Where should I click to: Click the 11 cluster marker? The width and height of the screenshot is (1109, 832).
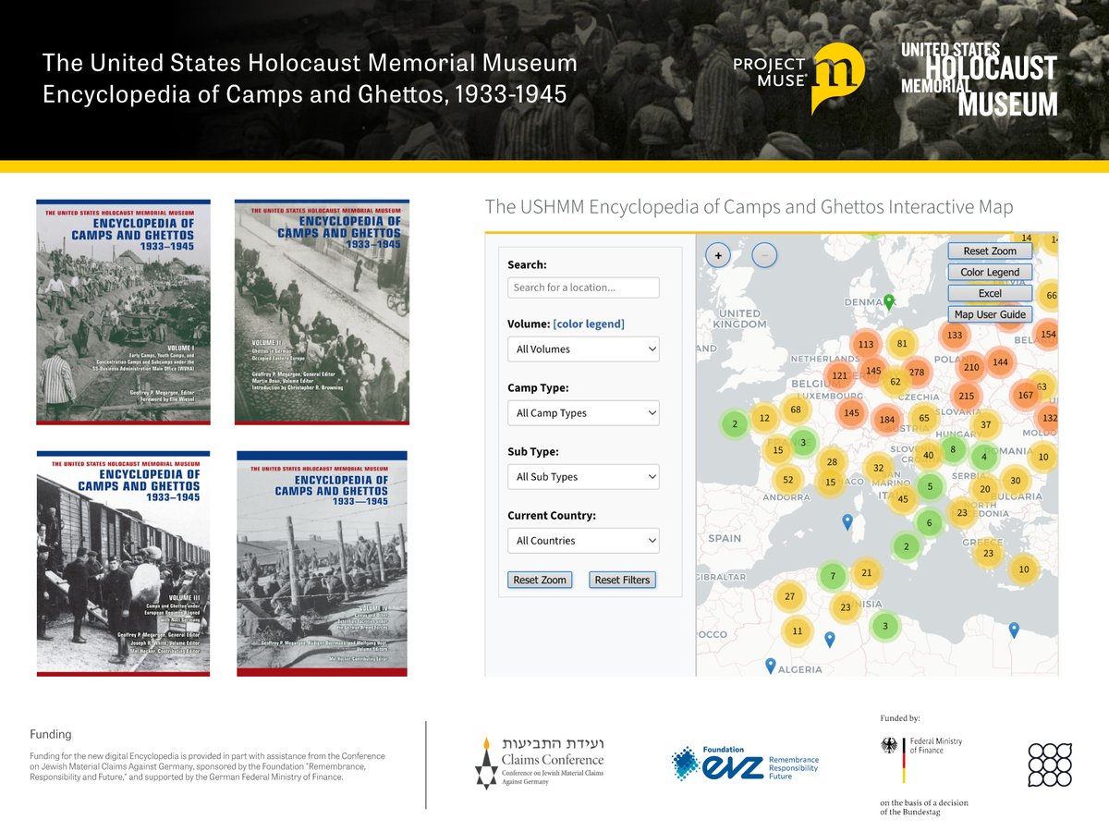[797, 631]
